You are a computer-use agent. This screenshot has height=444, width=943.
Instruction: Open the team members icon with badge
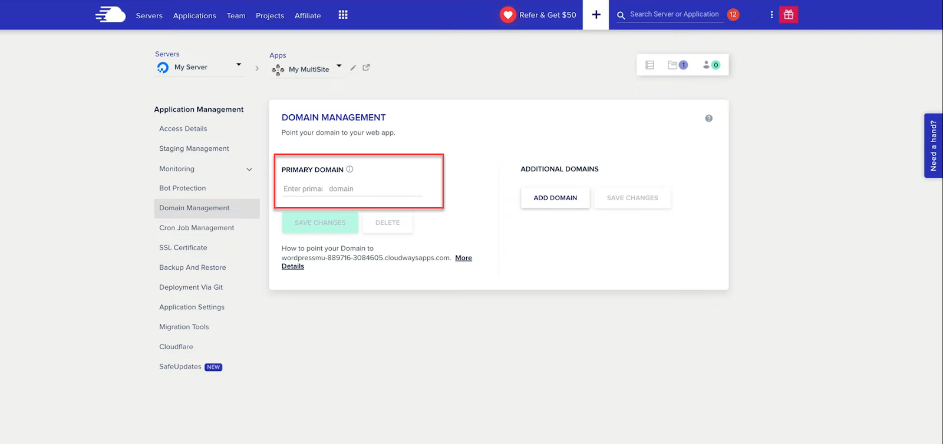click(x=711, y=65)
